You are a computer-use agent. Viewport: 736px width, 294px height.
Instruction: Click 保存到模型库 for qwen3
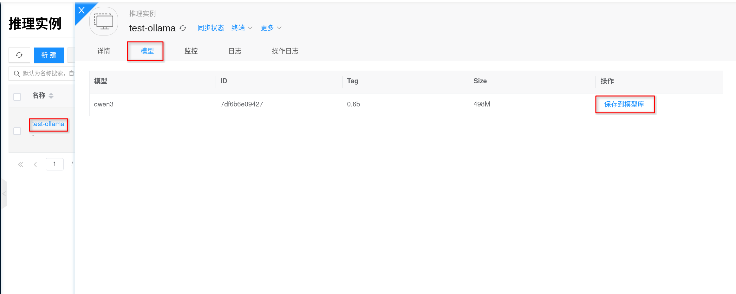click(624, 104)
